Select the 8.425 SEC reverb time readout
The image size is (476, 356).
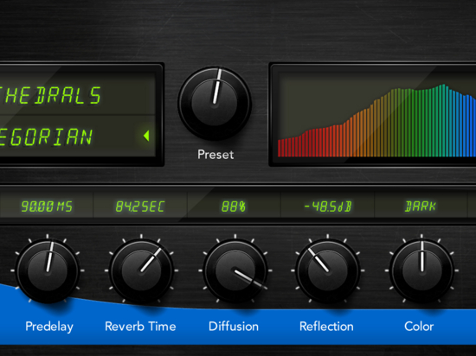(x=140, y=207)
